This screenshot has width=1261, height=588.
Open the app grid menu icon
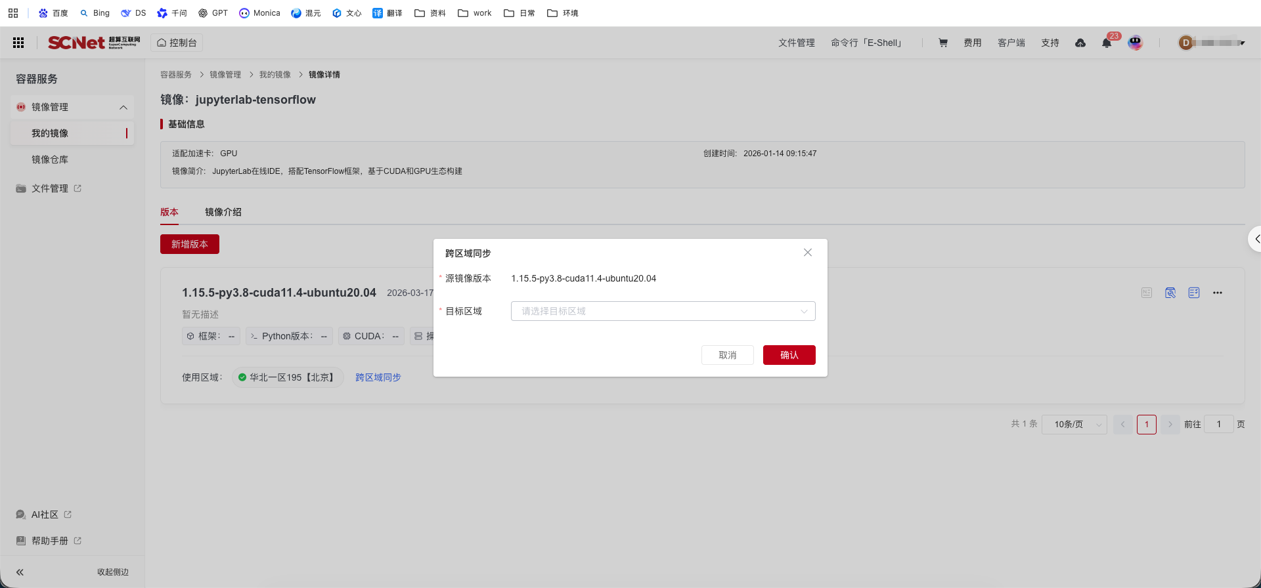[18, 43]
